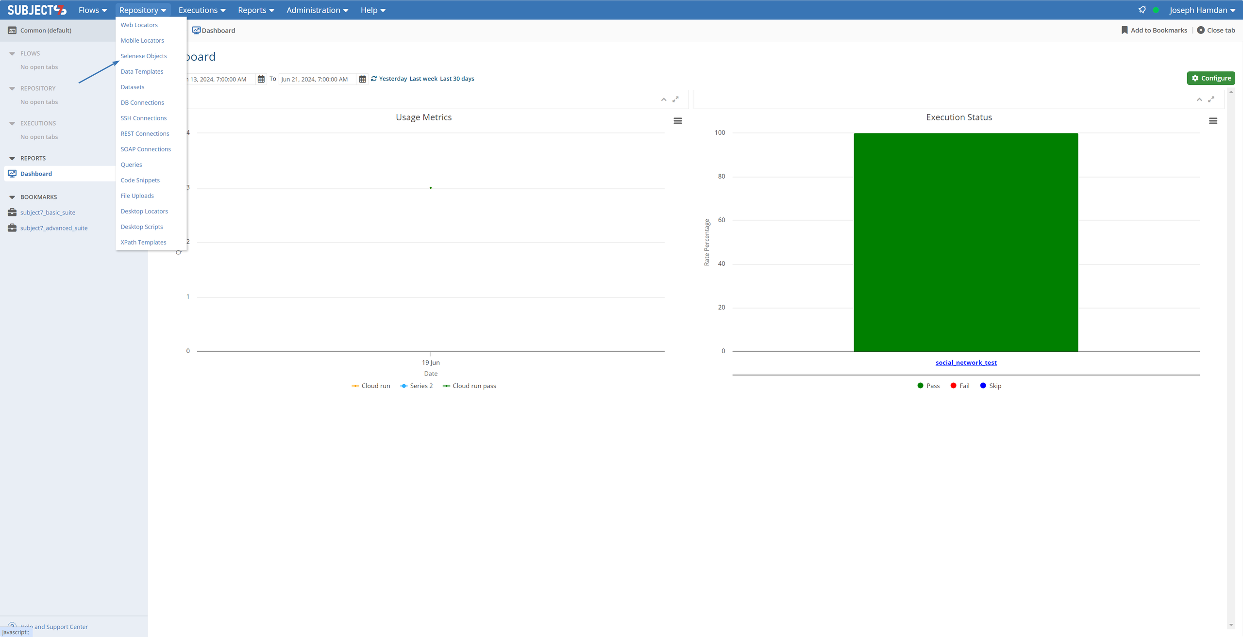Maximize the Execution Status panel with expand icon
This screenshot has height=637, width=1243.
[1211, 99]
